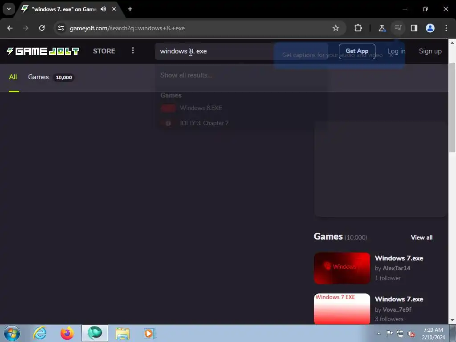The image size is (456, 342).
Task: Click the address bar URL
Action: tap(127, 28)
